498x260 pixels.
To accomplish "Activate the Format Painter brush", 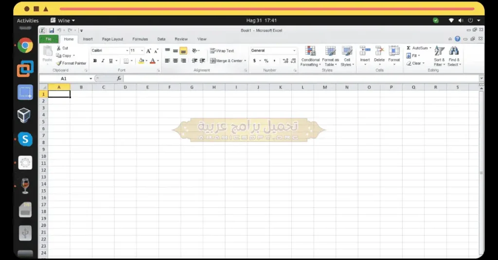I will [x=71, y=64].
